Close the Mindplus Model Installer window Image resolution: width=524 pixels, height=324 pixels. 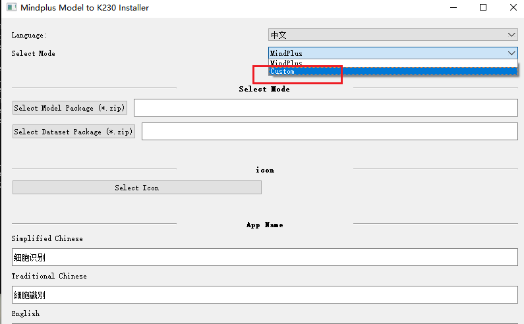pos(513,8)
